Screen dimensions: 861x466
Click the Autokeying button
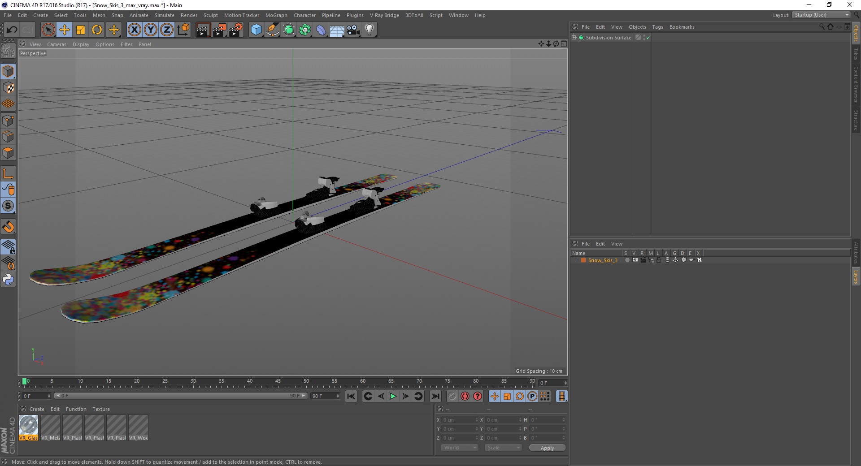tap(465, 396)
